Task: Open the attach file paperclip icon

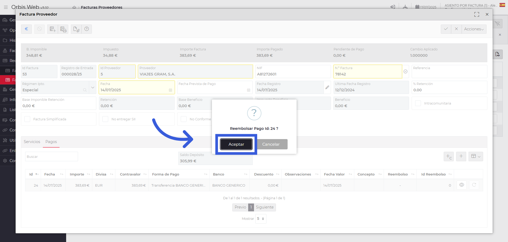Action: [76, 29]
